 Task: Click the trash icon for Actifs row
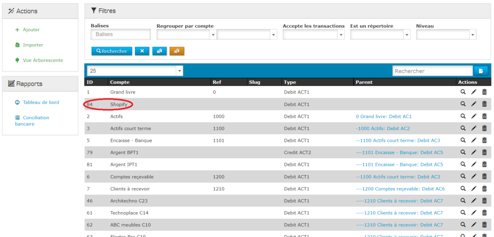[x=484, y=116]
